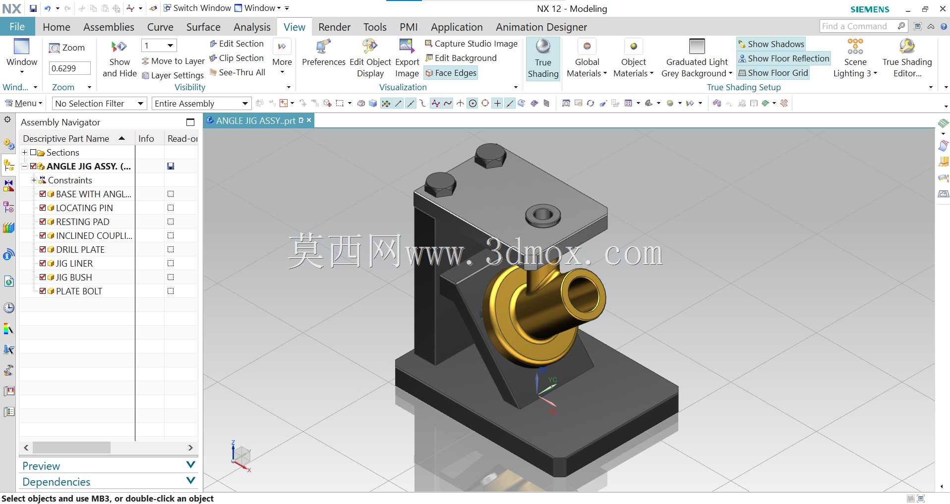The height and width of the screenshot is (504, 950).
Task: Expand the Constraints tree node
Action: [x=34, y=180]
